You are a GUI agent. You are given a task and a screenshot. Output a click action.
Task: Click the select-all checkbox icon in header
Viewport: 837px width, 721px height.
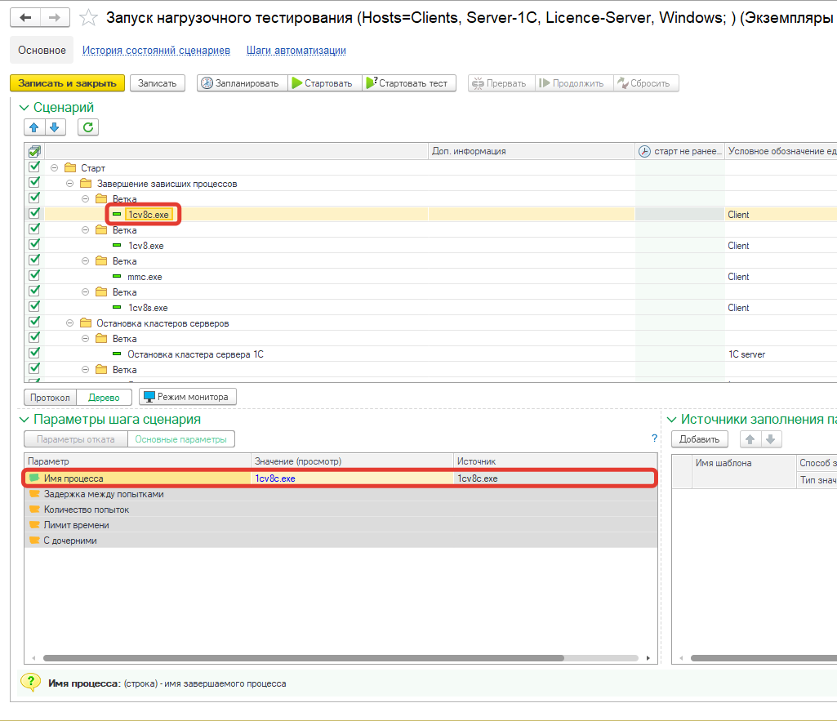(34, 151)
